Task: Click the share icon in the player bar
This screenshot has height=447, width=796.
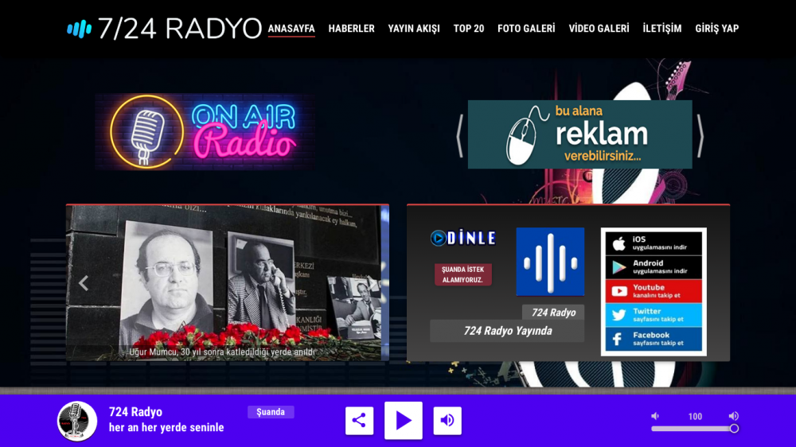Action: click(x=359, y=421)
